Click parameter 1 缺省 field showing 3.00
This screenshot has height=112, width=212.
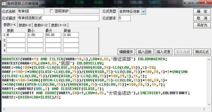click(x=71, y=35)
